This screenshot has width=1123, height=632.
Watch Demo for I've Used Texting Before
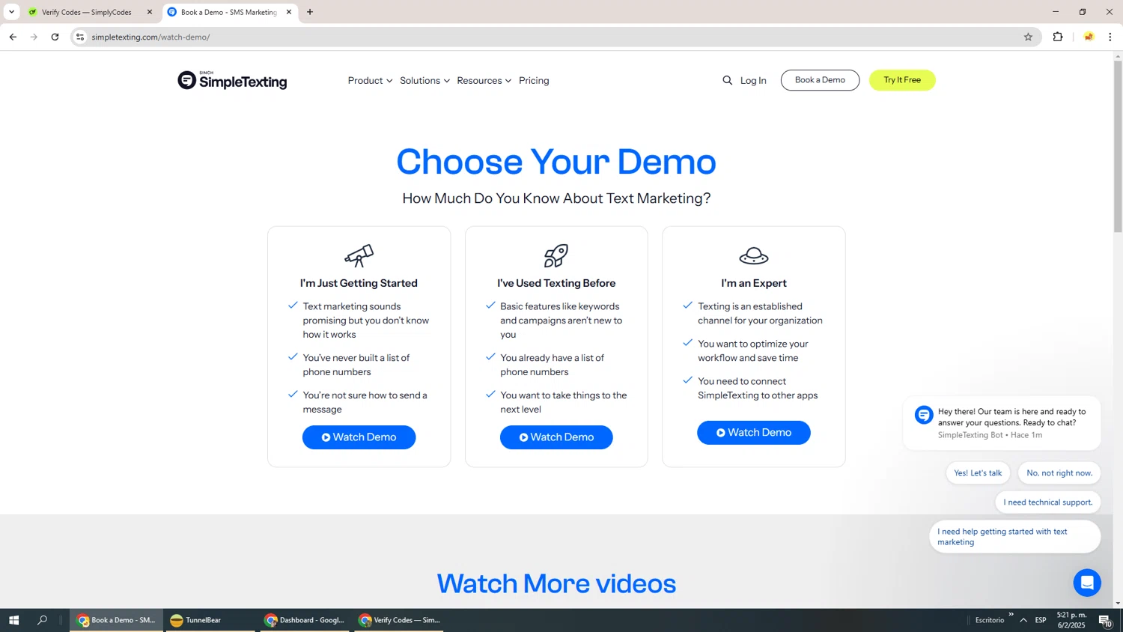[556, 437]
